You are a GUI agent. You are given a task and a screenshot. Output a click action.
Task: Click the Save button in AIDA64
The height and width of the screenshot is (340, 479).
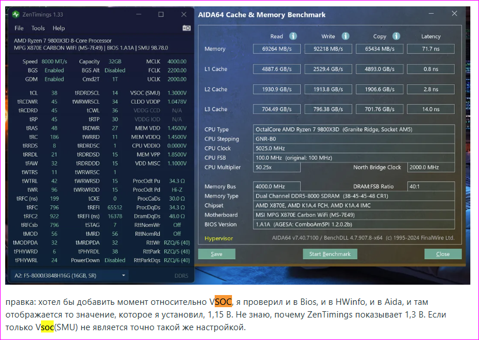[x=216, y=254]
